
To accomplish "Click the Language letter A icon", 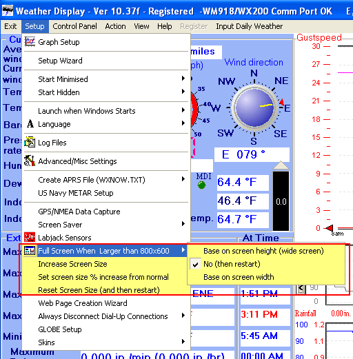I will (x=30, y=124).
